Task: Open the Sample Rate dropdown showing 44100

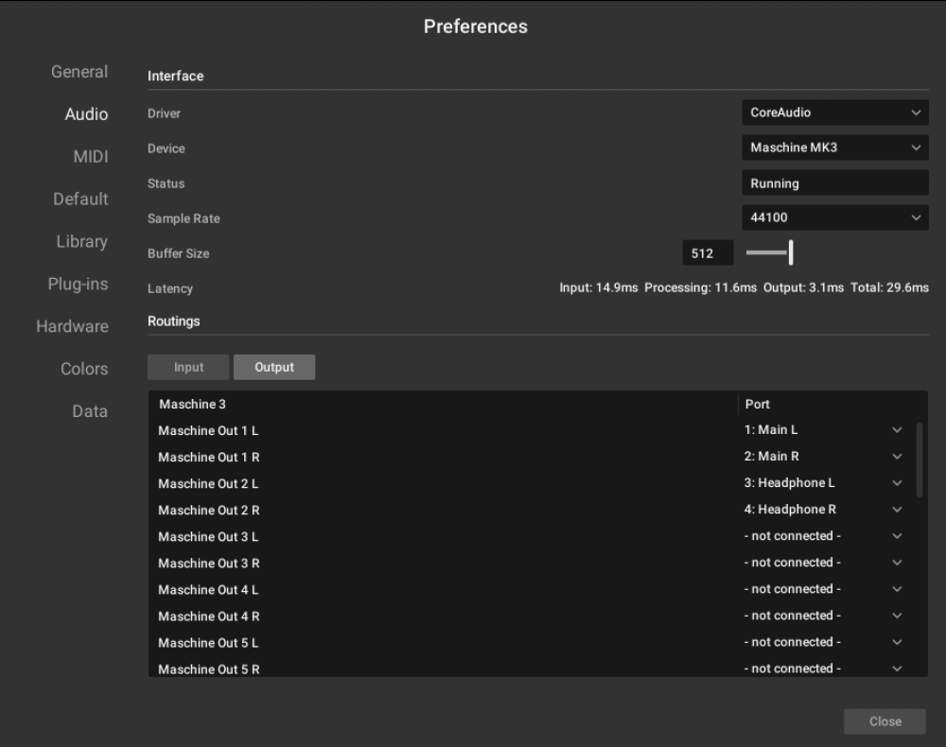Action: point(835,217)
